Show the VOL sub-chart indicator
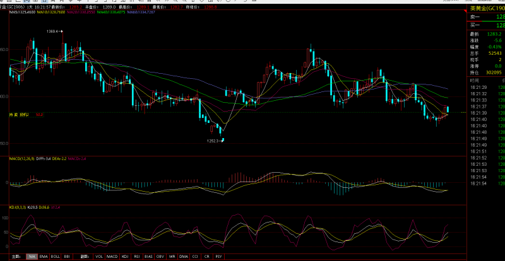 pos(99,257)
